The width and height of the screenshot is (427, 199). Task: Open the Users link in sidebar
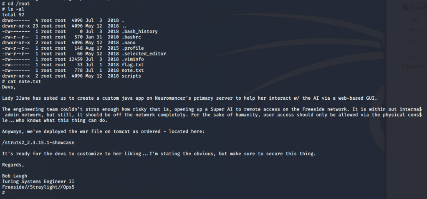(x=416, y=29)
